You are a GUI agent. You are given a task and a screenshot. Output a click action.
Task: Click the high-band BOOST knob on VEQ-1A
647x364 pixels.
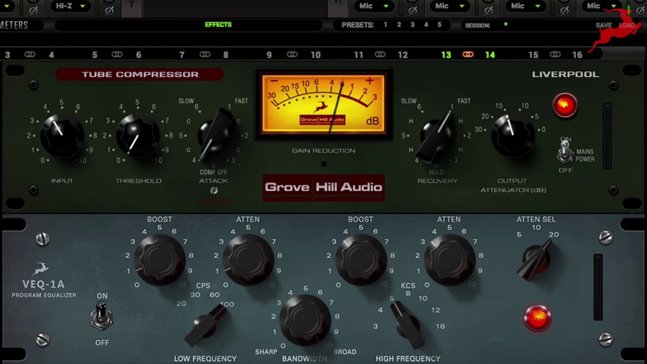click(361, 259)
